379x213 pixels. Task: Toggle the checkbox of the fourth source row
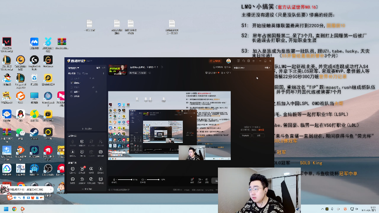72,92
